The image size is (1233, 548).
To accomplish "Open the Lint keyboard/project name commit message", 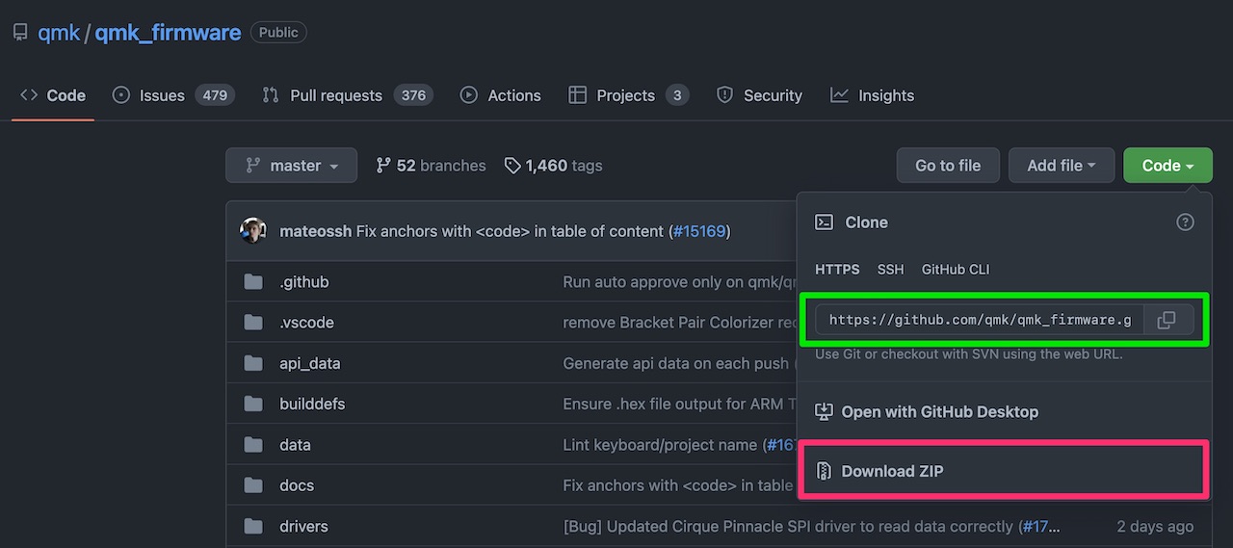I will (x=662, y=445).
